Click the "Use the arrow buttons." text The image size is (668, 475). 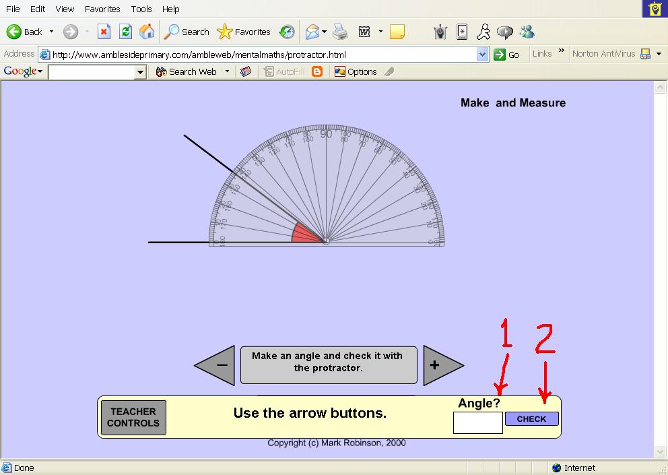(310, 413)
